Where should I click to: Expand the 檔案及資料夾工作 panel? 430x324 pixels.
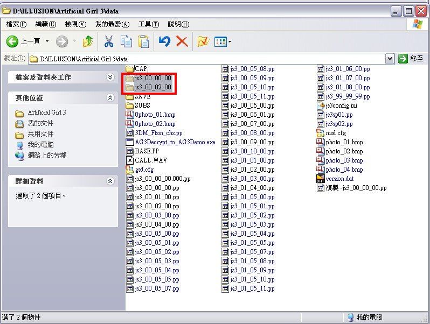[110, 78]
